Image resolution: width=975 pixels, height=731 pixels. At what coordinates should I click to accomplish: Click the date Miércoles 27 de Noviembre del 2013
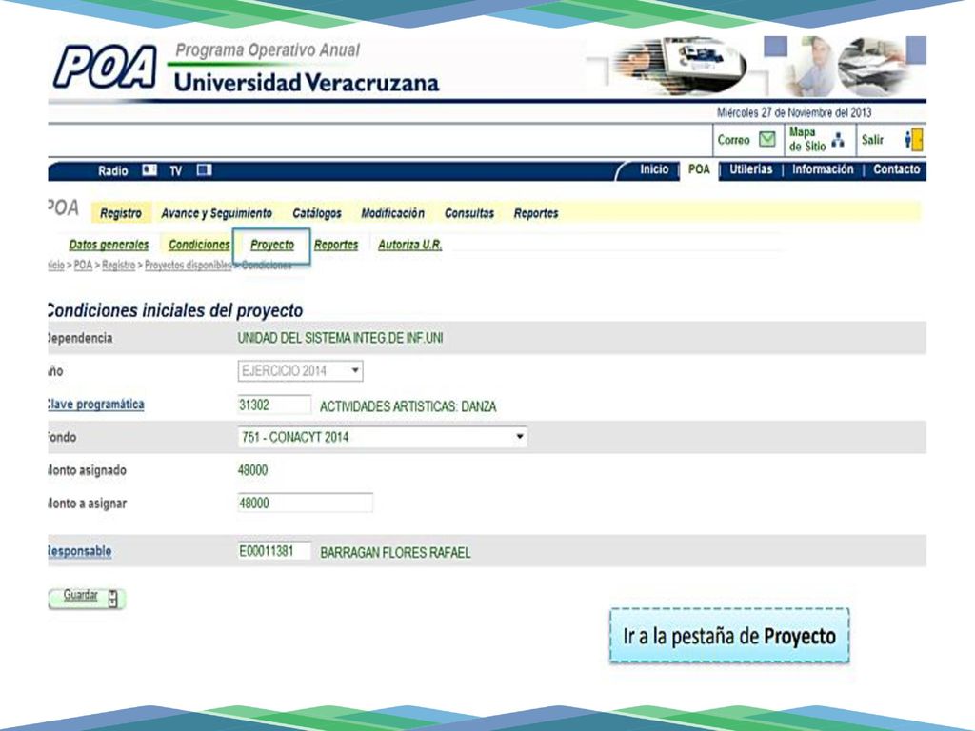tap(794, 112)
